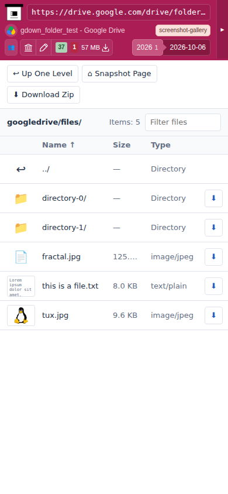Download directory-0 via arrow button

coord(214,198)
